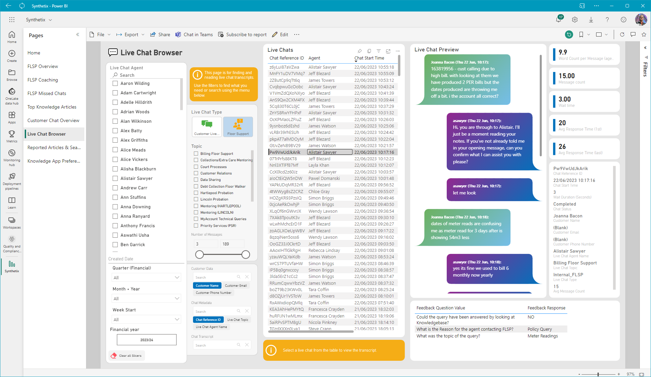Click the Clear all Slicers button
Image resolution: width=651 pixels, height=377 pixels.
(x=127, y=356)
